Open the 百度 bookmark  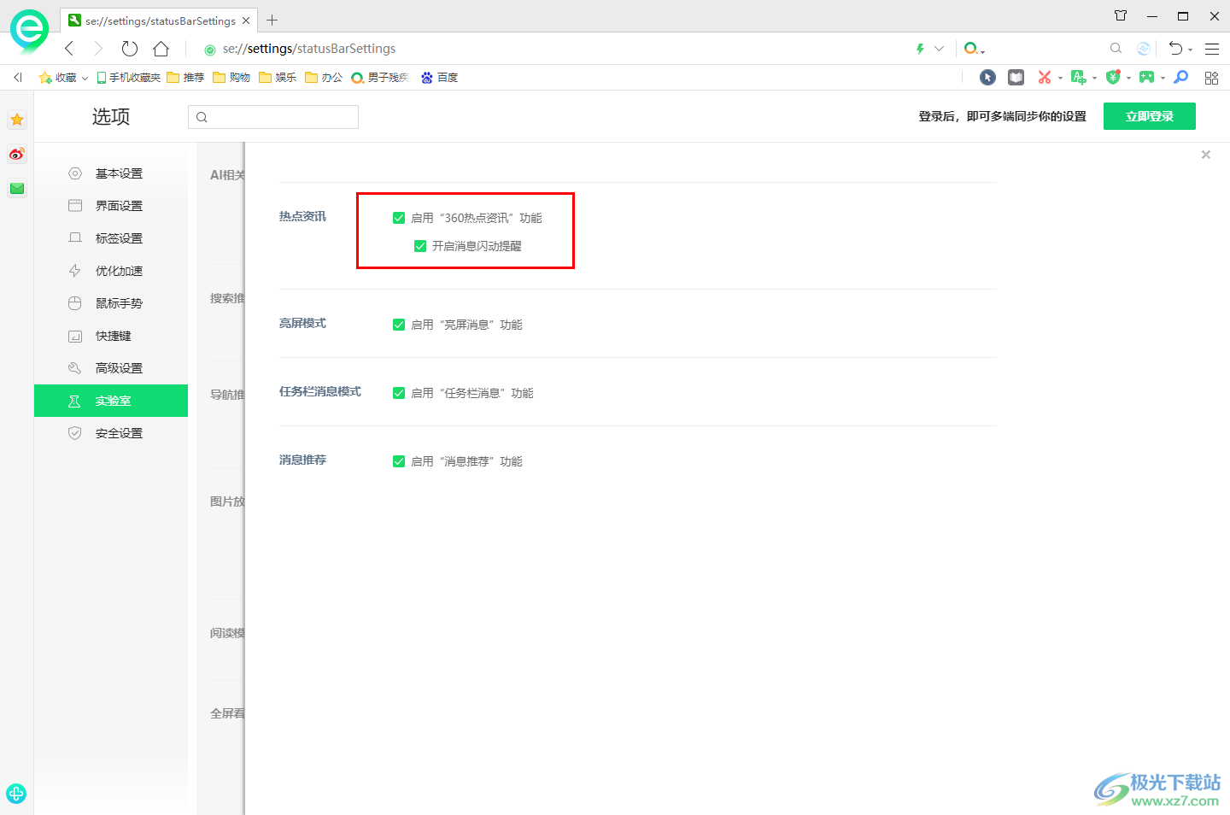[440, 78]
